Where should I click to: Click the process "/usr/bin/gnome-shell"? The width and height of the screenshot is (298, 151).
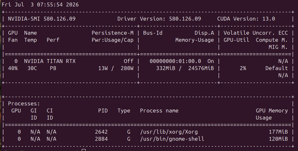pyautogui.click(x=172, y=139)
